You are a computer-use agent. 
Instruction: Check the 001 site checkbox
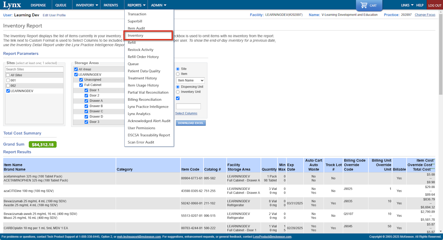[8, 80]
